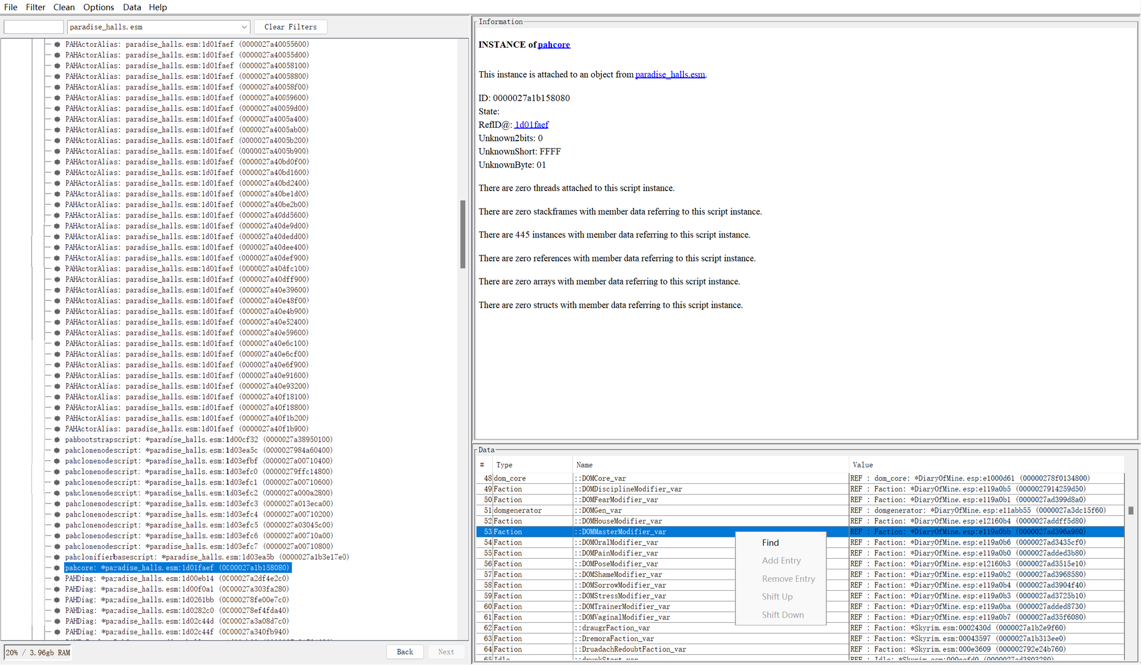Open the paradise_halls.esm link in Information

pyautogui.click(x=670, y=74)
